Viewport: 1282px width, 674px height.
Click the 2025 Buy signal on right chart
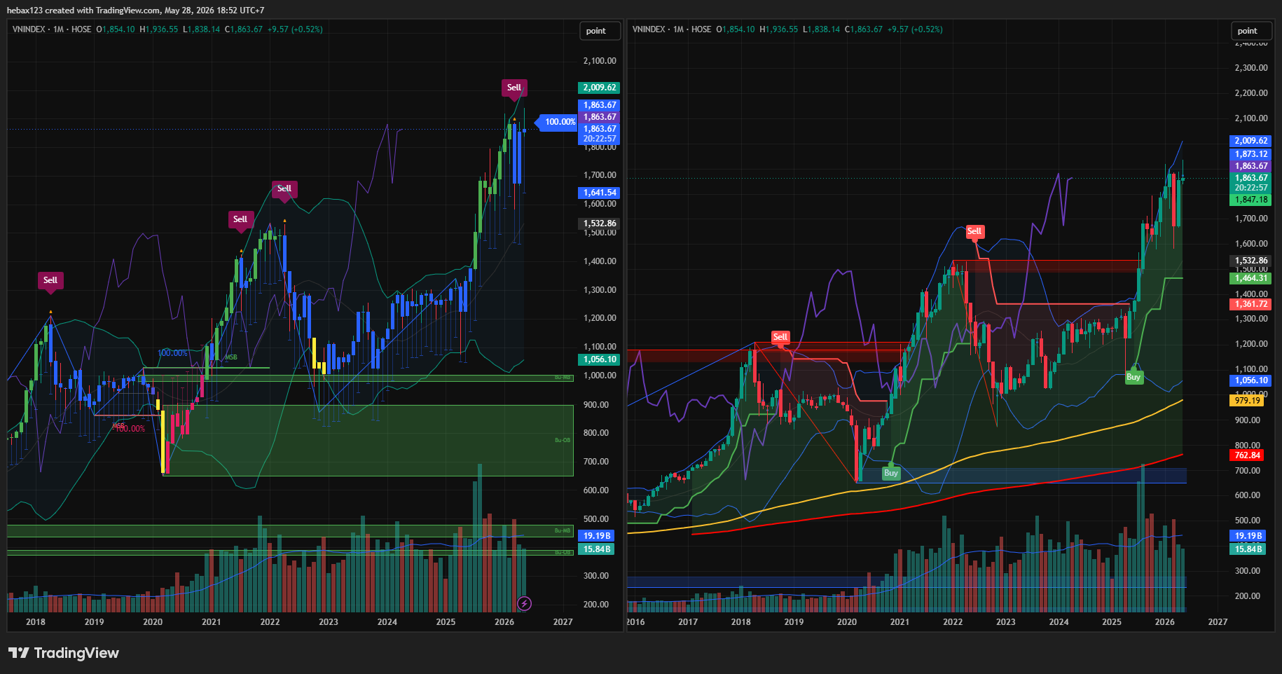coord(1133,376)
